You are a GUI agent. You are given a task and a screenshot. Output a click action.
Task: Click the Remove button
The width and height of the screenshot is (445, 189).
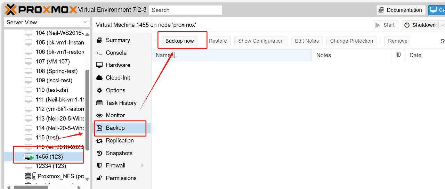[x=398, y=41]
